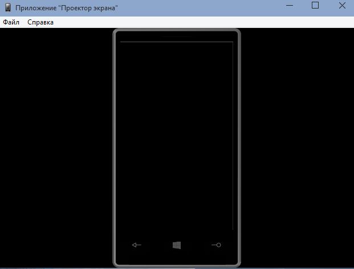Click the application icon in title bar
Image resolution: width=354 pixels, height=269 pixels.
click(x=8, y=7)
